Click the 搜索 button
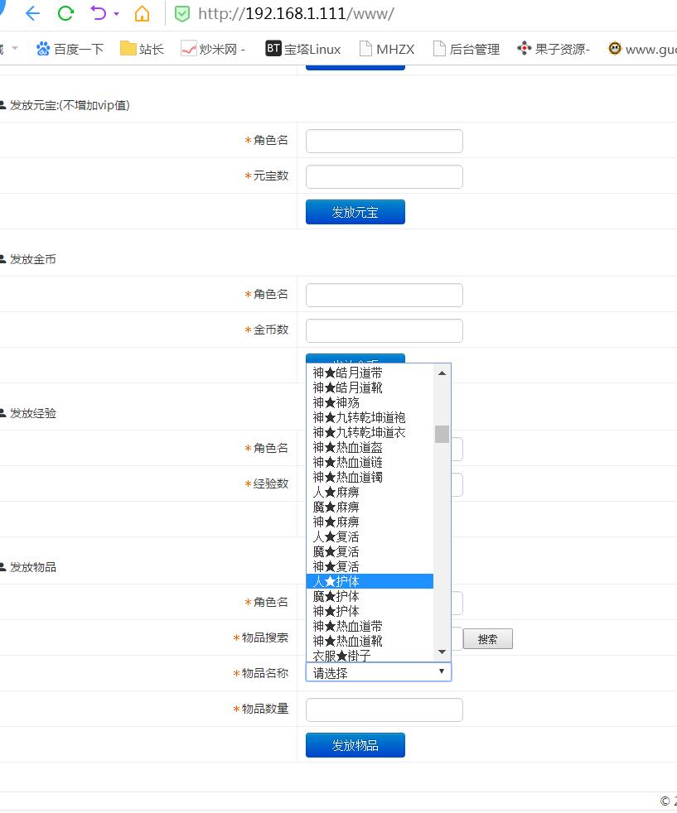 click(487, 639)
